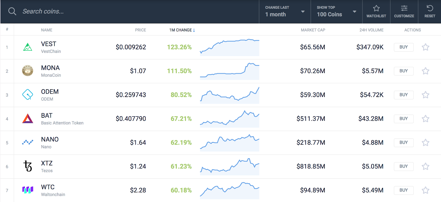Open the XTZ coin name link
The width and height of the screenshot is (441, 202).
[47, 163]
